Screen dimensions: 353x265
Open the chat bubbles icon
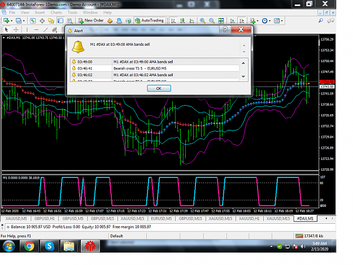[x=330, y=21]
